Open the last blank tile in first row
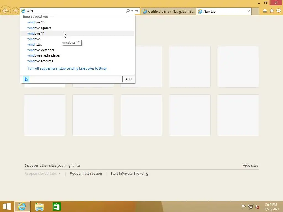The width and height of the screenshot is (283, 212). (x=238, y=67)
